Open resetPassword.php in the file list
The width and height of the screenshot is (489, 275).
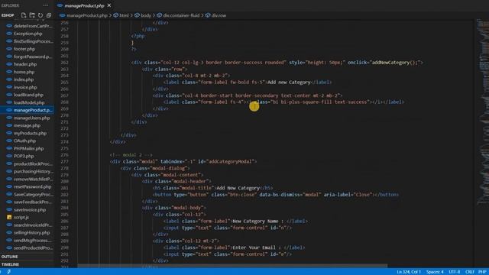[32, 186]
